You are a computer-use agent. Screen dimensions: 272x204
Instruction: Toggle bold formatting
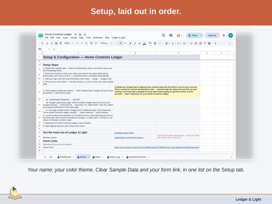coord(130,43)
